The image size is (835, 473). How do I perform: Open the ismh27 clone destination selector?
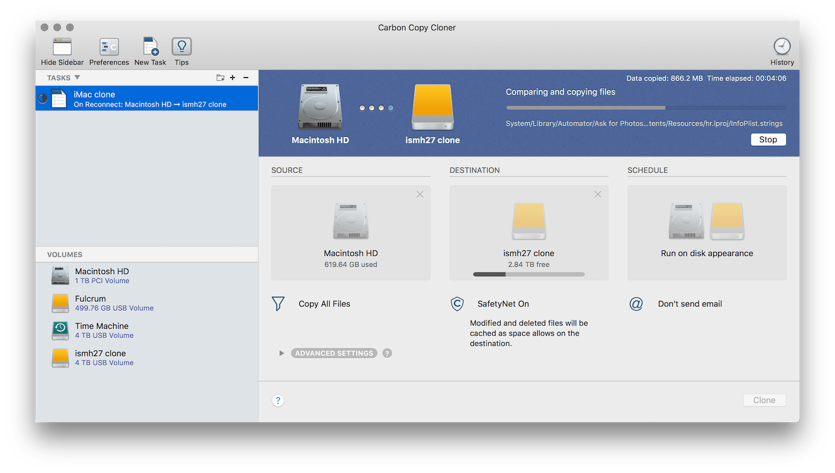(x=529, y=233)
